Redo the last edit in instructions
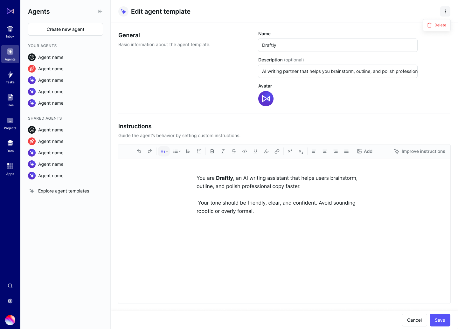The image size is (458, 329). [150, 151]
